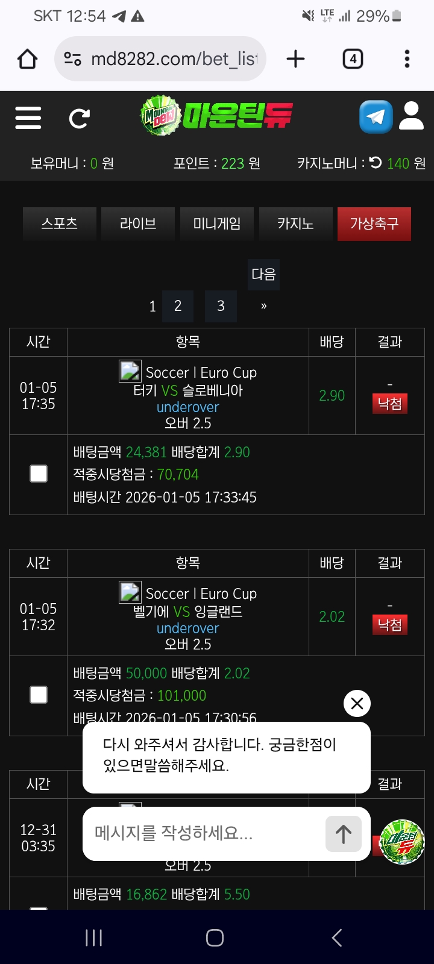Click the 다음 button
The height and width of the screenshot is (964, 434).
263,275
